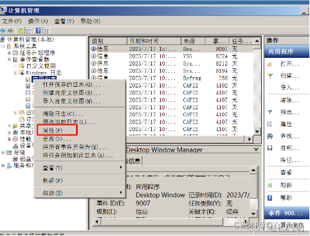Collapse the 应用程序 header in Actions pane
Image resolution: width=310 pixels, height=236 pixels.
pyautogui.click(x=287, y=51)
